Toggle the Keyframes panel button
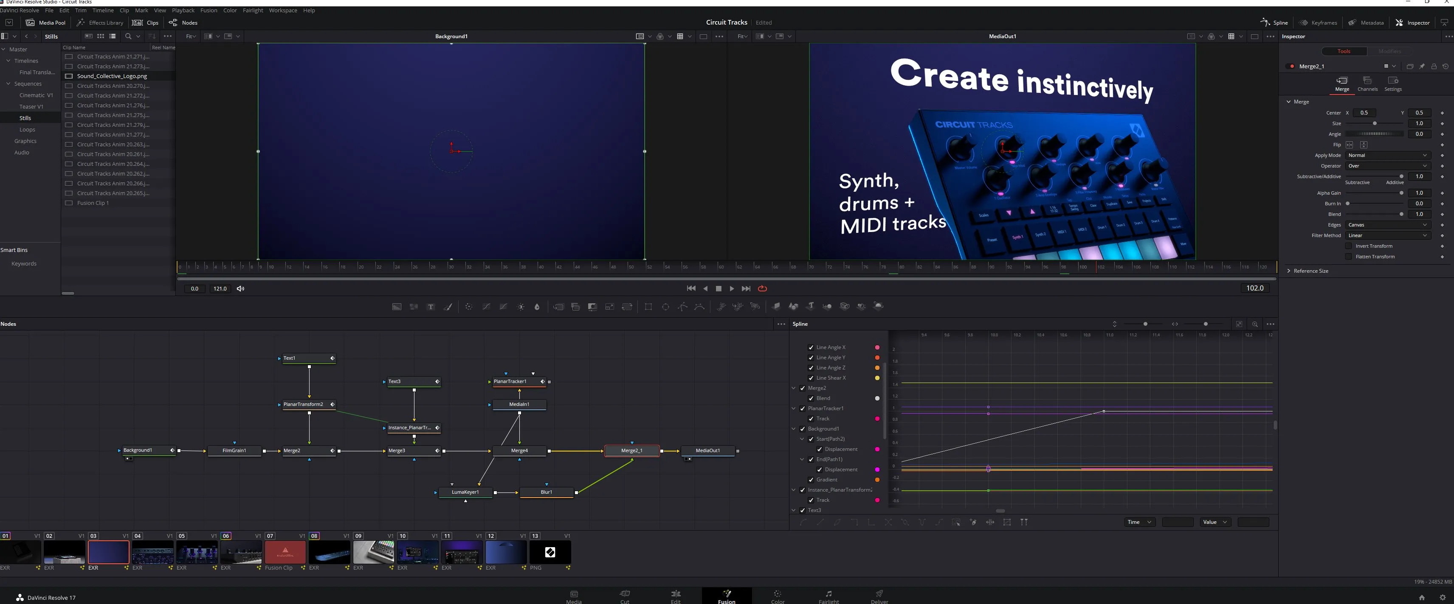This screenshot has width=1454, height=604. [x=1319, y=22]
